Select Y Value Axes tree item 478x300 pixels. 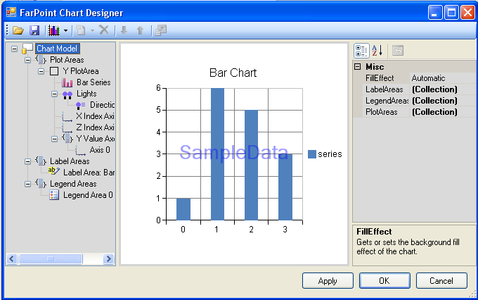click(x=96, y=139)
